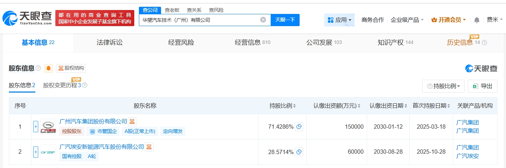Open pie chart icon for 28.5714% holding
506x168 pixels.
click(299, 152)
